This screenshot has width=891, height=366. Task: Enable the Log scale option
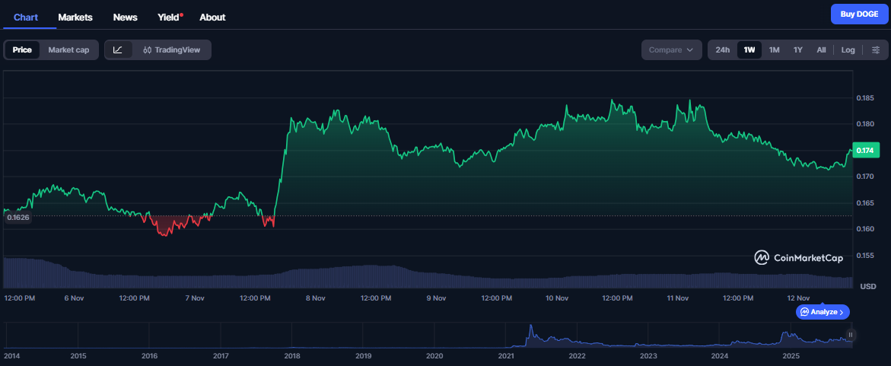point(848,50)
